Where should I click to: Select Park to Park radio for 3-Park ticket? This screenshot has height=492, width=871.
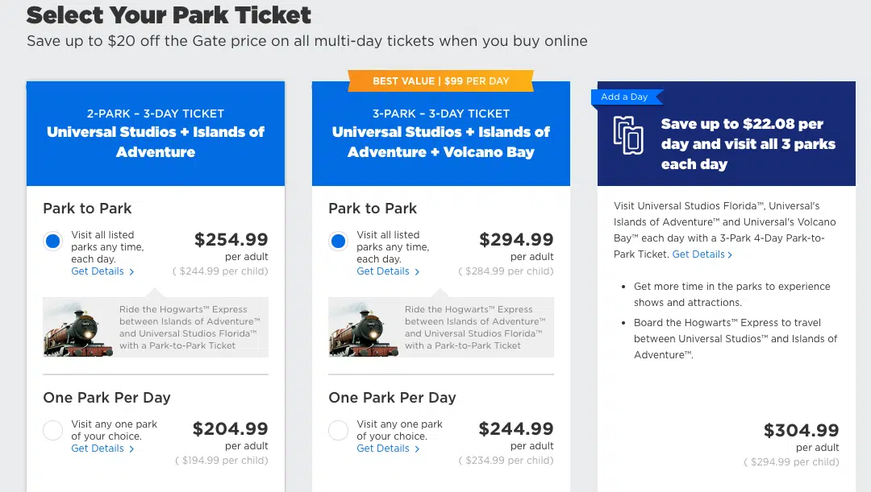[x=338, y=241]
